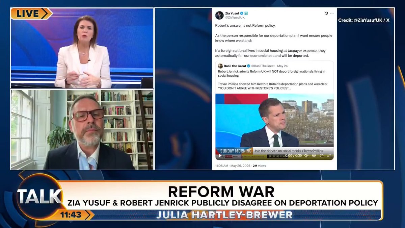
Task: Click the blue verified badge beside Zia Yusuf
Action: pyautogui.click(x=241, y=13)
